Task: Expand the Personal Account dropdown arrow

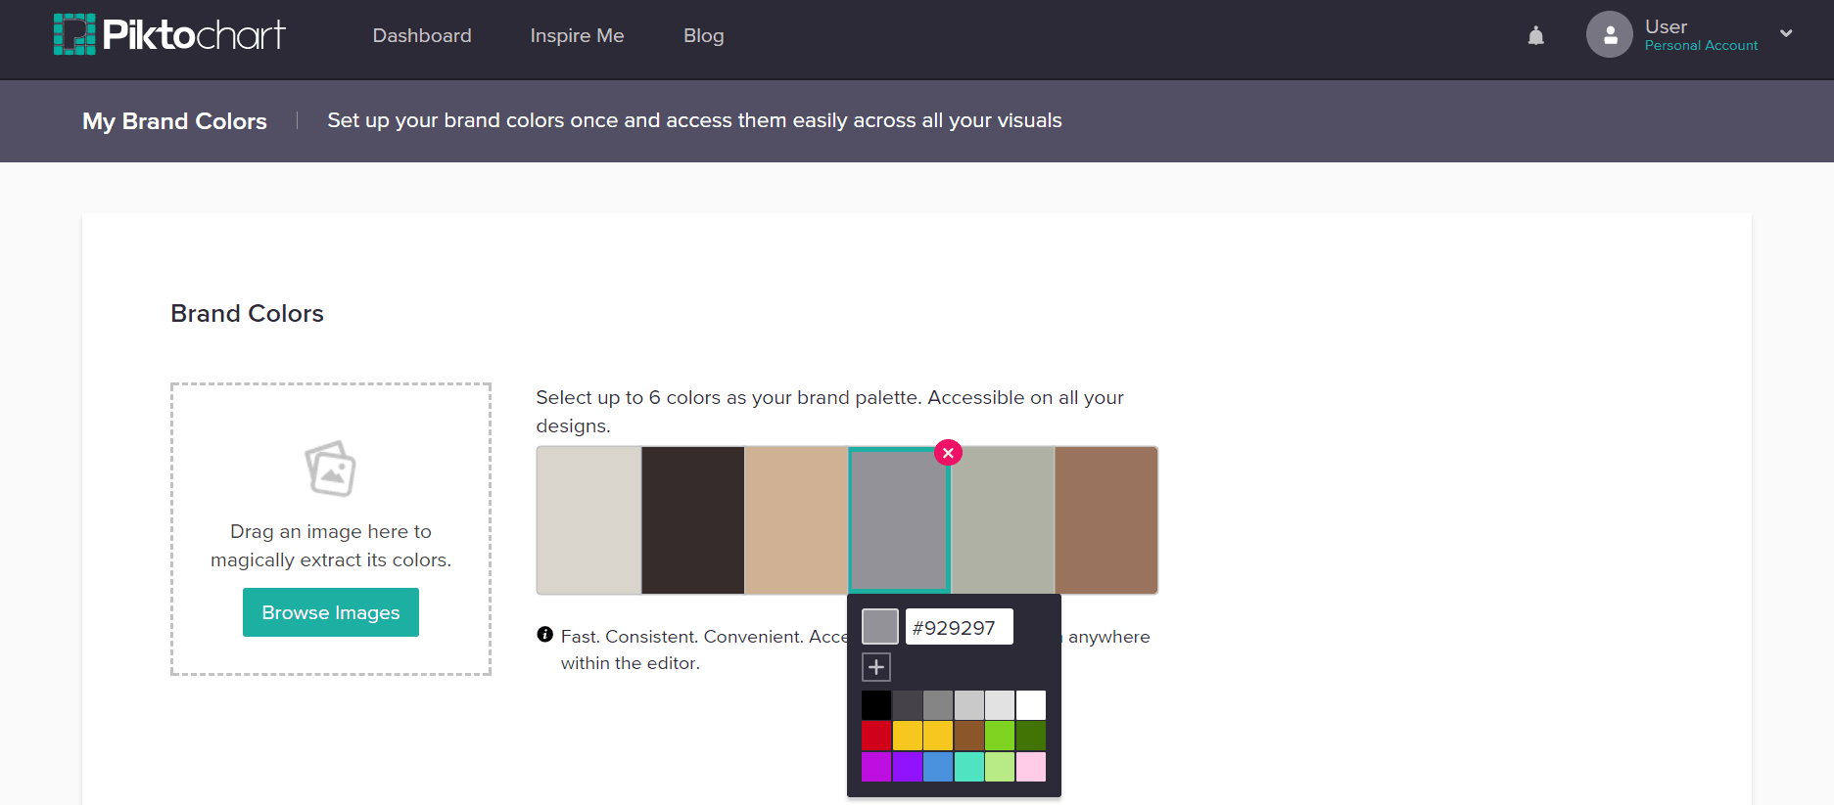Action: tap(1786, 33)
